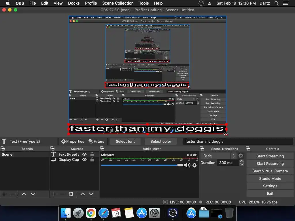Remove the selected scene with minus icon

13,194
